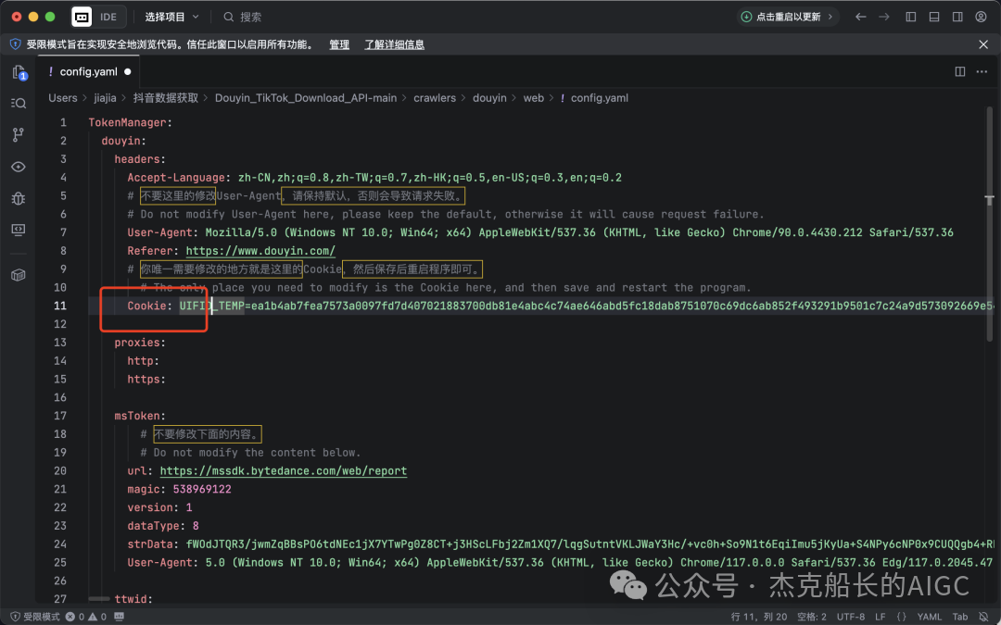Screen dimensions: 1001x625
Task: Click the unsaved dot on config.yaml tab
Action: [128, 72]
